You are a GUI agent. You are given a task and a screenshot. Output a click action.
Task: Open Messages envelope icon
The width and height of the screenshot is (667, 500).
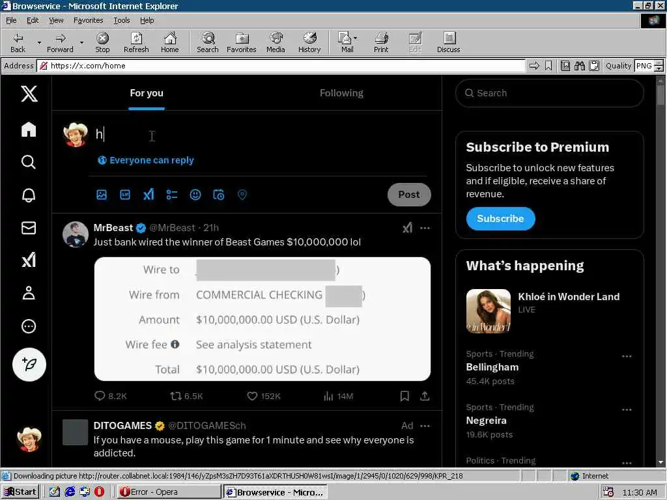pyautogui.click(x=29, y=228)
